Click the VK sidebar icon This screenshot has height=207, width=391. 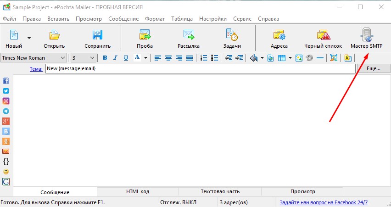click(6, 131)
